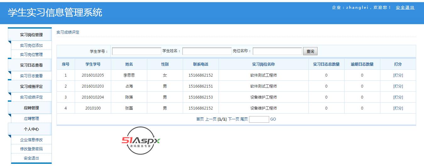Click 下一页 pagination link
Image resolution: width=424 pixels, height=166 pixels.
pos(233,119)
